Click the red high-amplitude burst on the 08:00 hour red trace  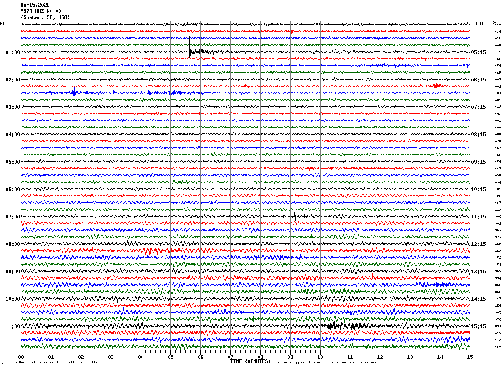point(153,250)
